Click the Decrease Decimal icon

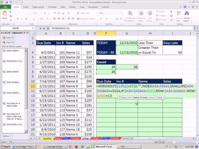[121, 19]
